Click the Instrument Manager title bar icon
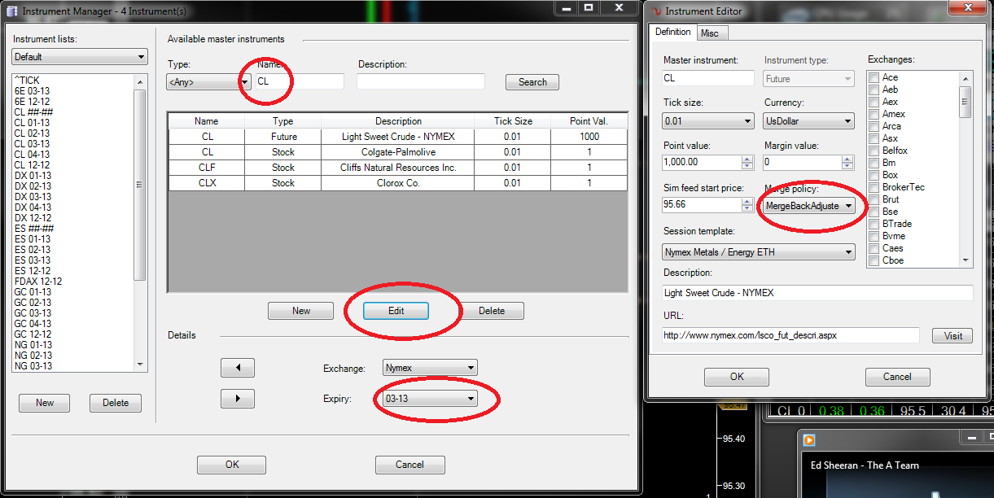 [x=12, y=11]
